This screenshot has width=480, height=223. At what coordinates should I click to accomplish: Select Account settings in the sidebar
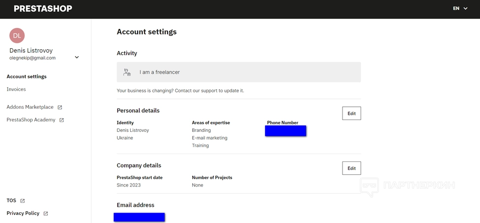pos(27,77)
